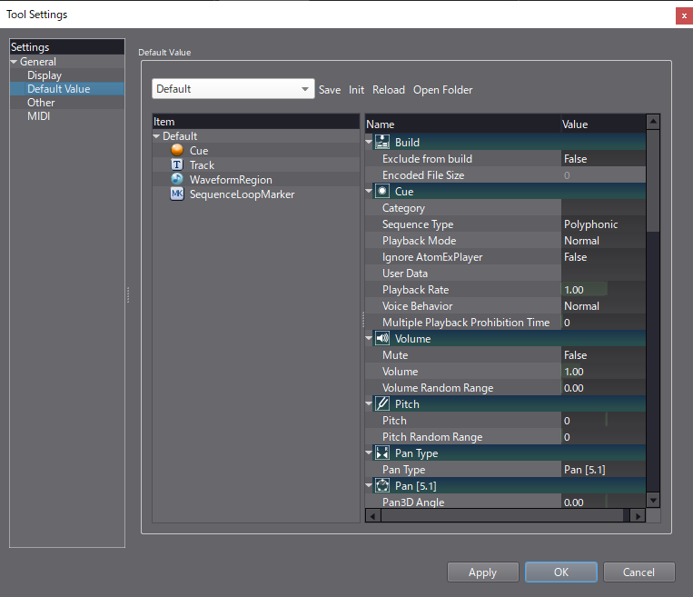This screenshot has width=693, height=597.
Task: Click the Item column header
Action: (x=256, y=122)
